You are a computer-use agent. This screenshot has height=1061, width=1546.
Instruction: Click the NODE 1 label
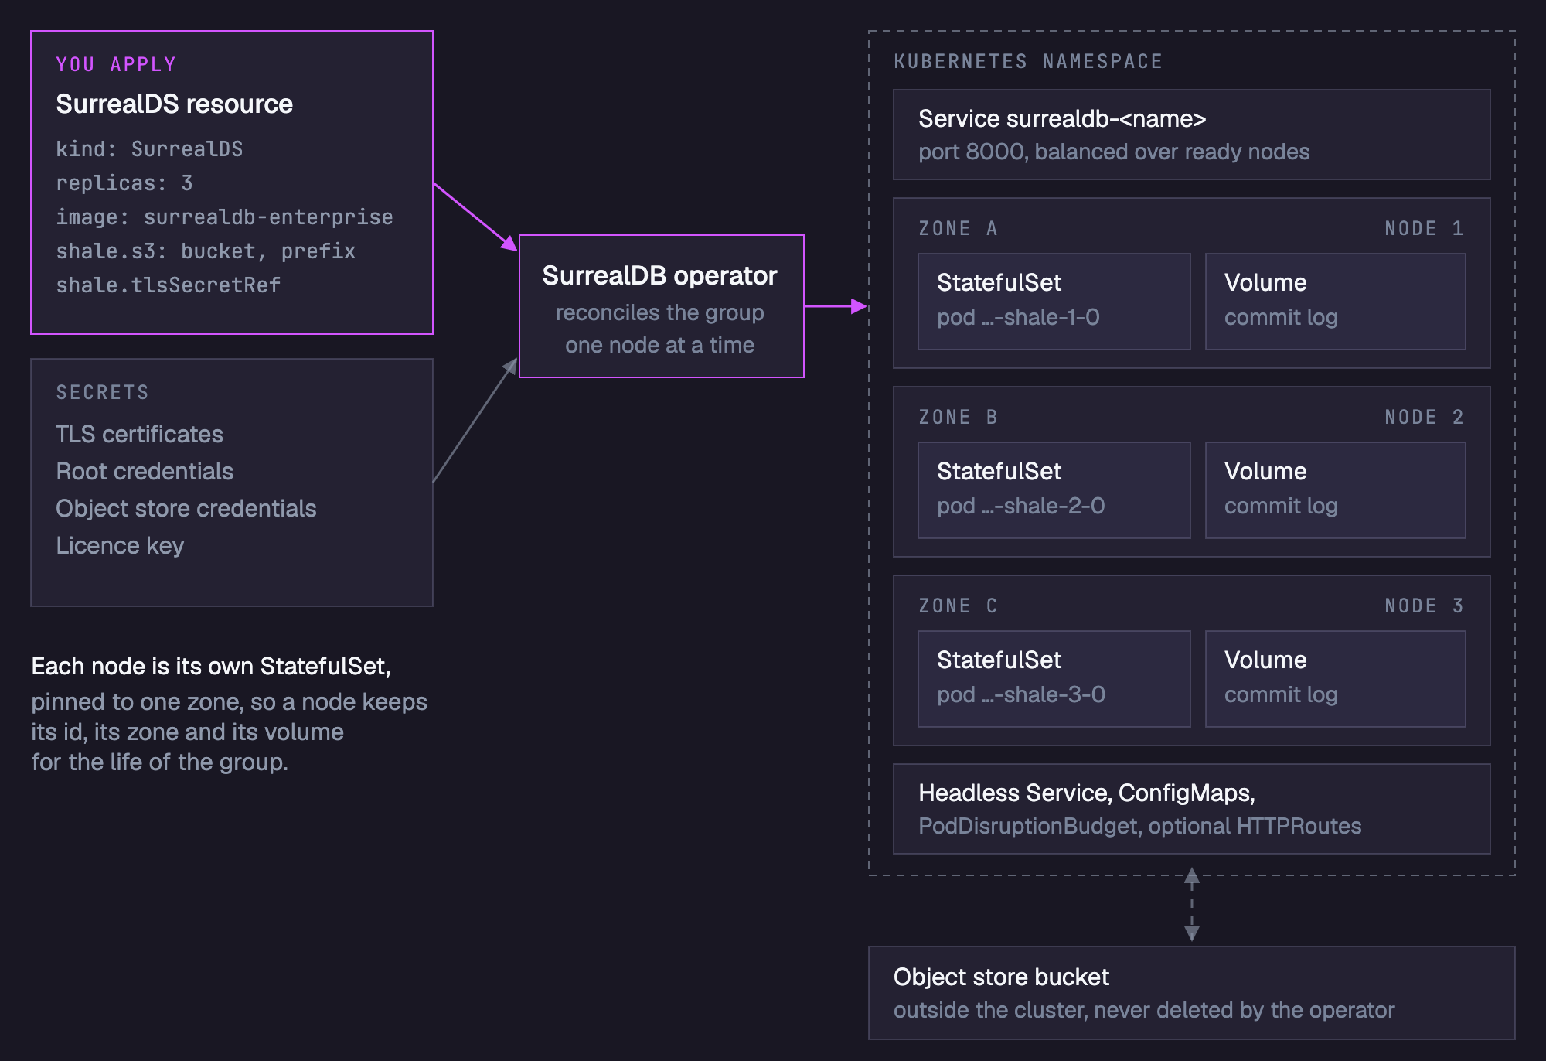pyautogui.click(x=1424, y=228)
